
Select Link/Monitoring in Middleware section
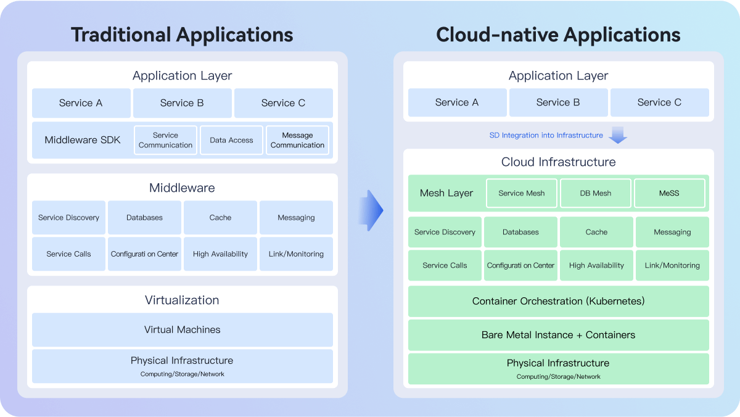[x=296, y=254]
